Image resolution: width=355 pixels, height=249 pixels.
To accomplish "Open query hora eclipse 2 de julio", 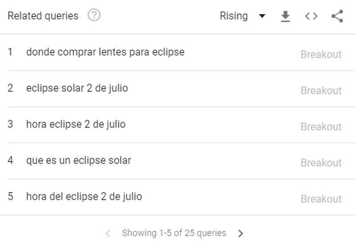I will tap(76, 124).
